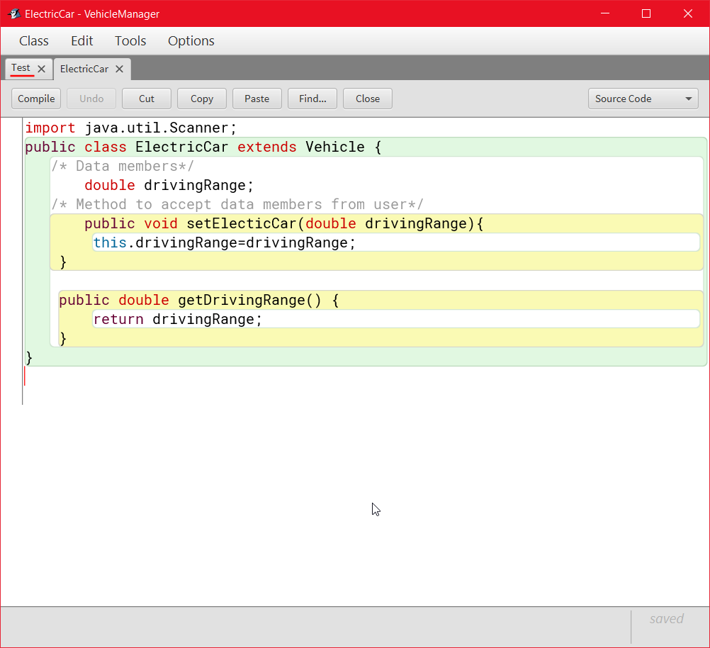Viewport: 710px width, 648px height.
Task: Close the ElectricCar tab
Action: pyautogui.click(x=119, y=69)
